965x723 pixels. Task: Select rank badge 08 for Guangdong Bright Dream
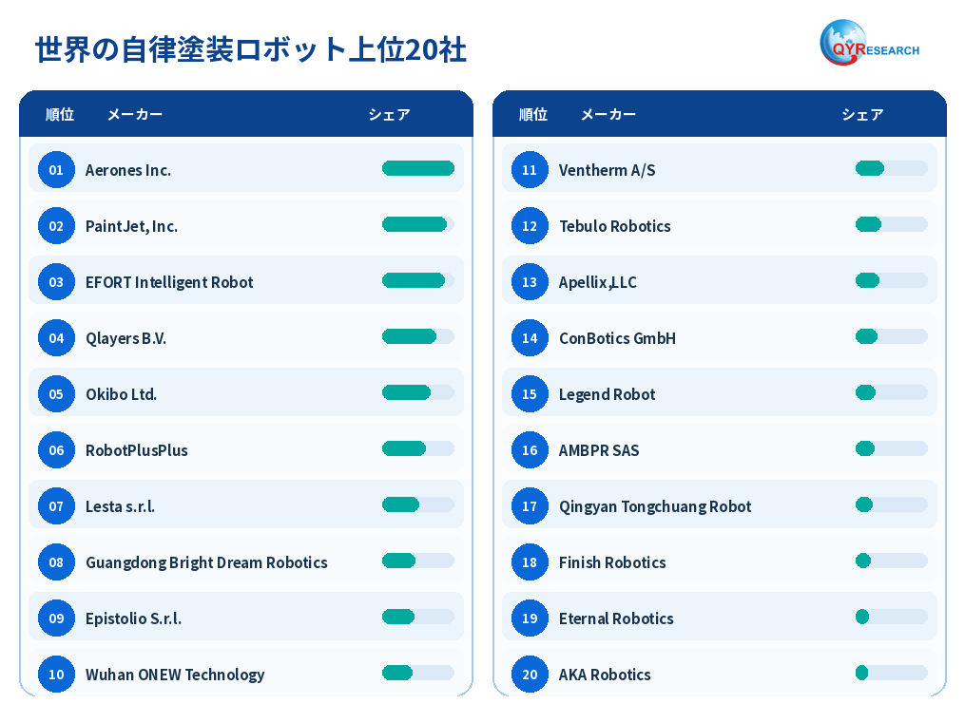click(56, 561)
